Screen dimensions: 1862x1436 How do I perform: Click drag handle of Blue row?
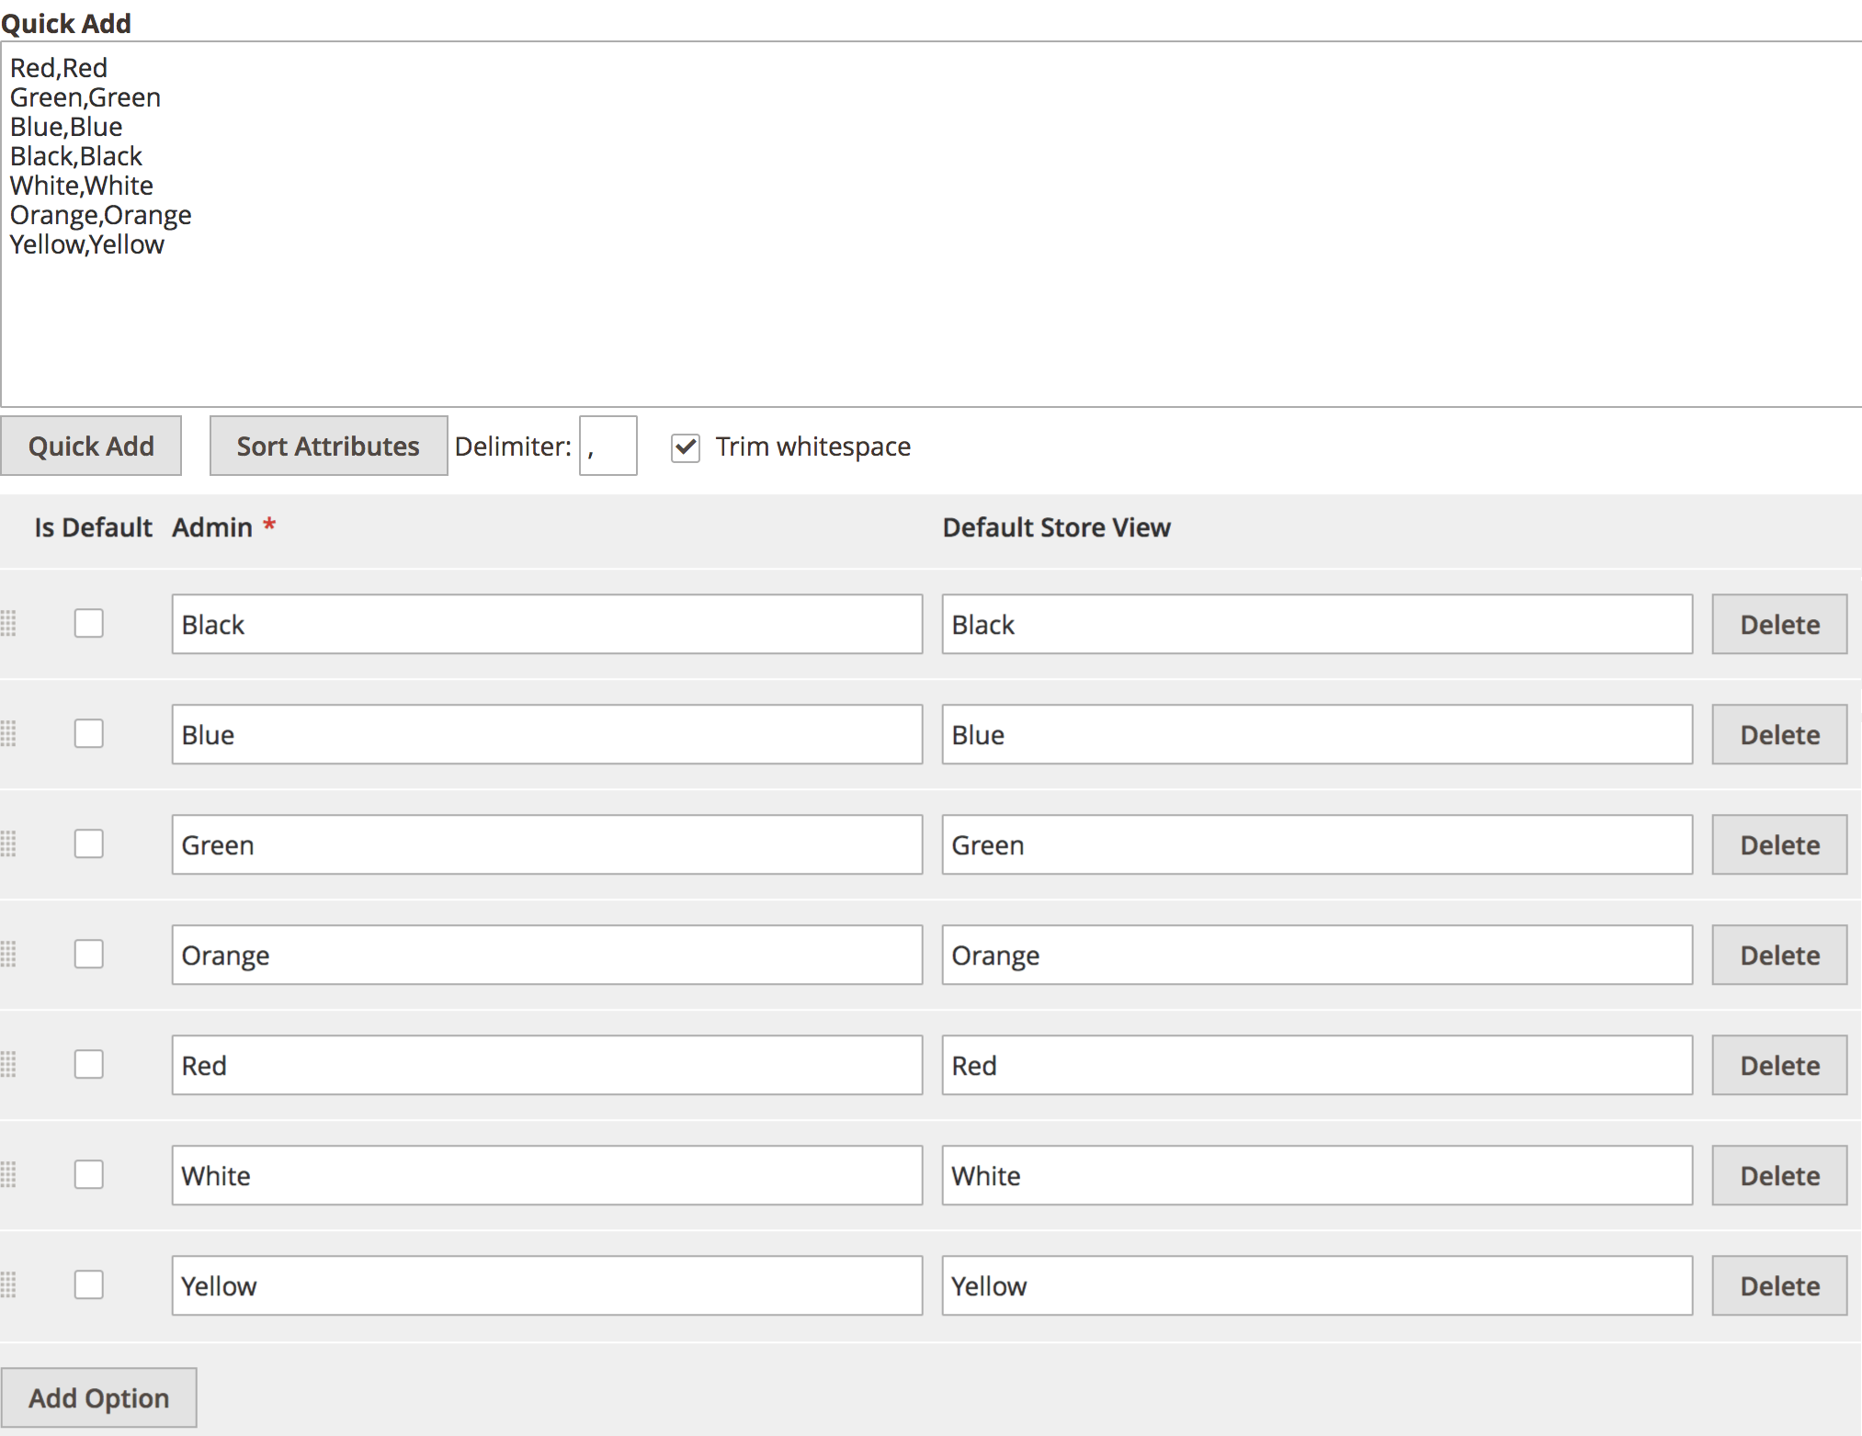pos(8,734)
